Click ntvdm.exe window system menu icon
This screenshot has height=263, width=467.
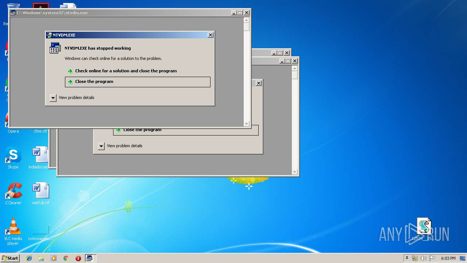(x=13, y=13)
